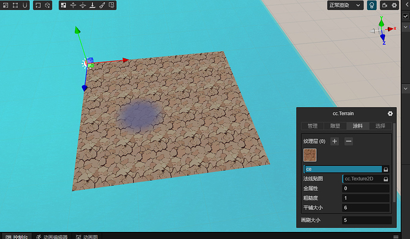Click the 法线贴图 label
Screen dimensions: 410x239
pyautogui.click(x=313, y=178)
